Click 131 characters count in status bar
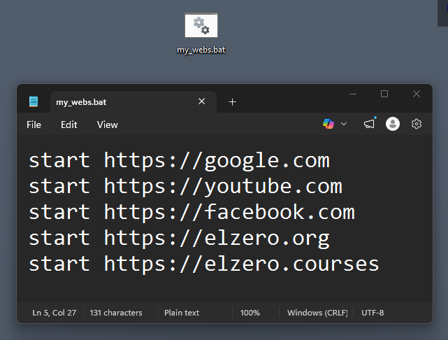Viewport: 448px width, 340px height. pyautogui.click(x=116, y=313)
